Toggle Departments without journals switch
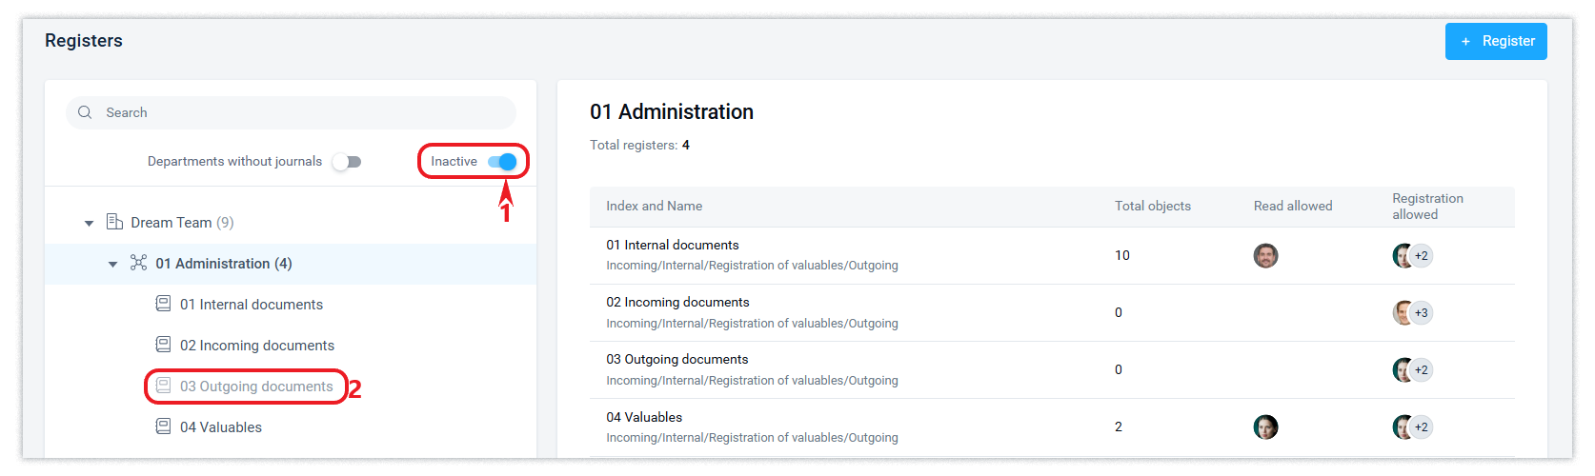Screen dimensions: 1595x476 pos(347,162)
